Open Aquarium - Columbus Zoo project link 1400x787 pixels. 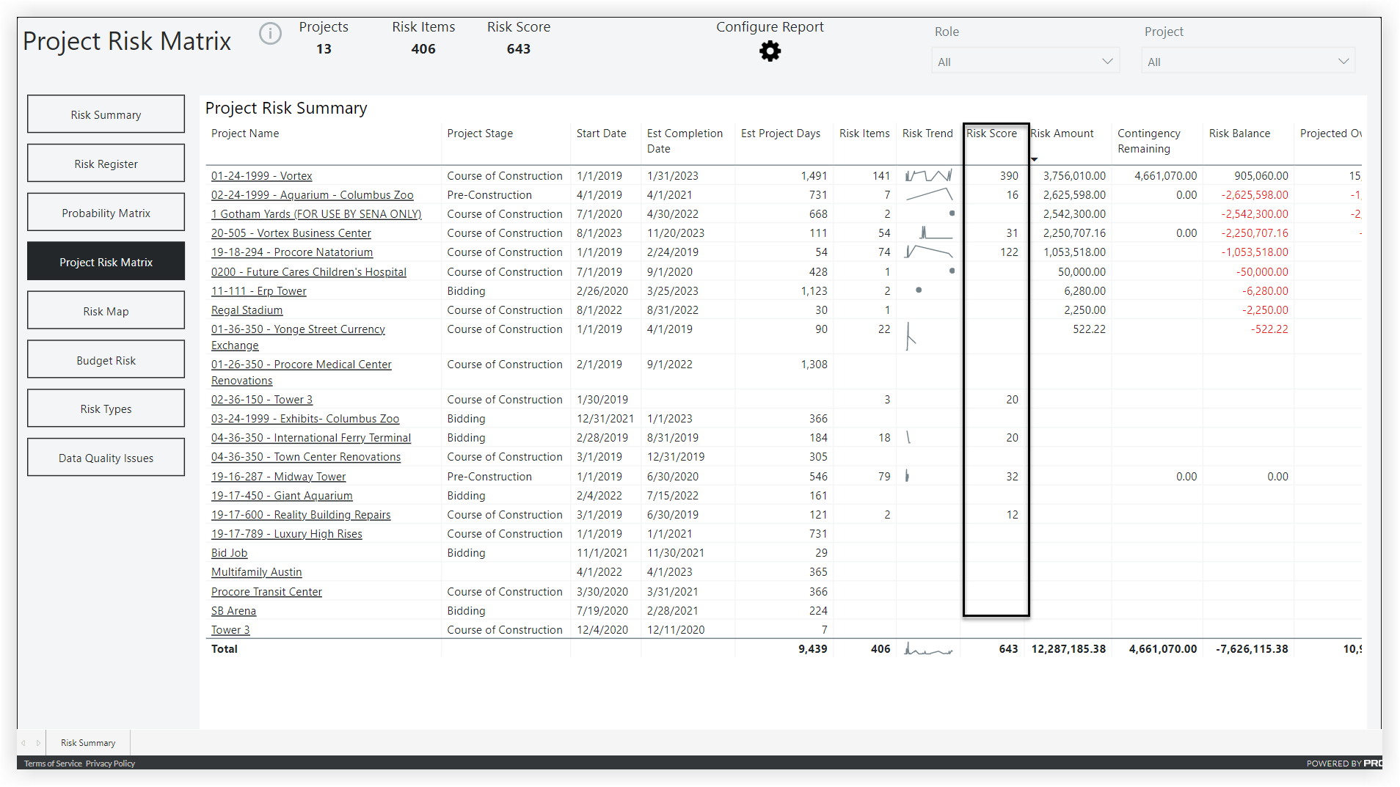312,195
